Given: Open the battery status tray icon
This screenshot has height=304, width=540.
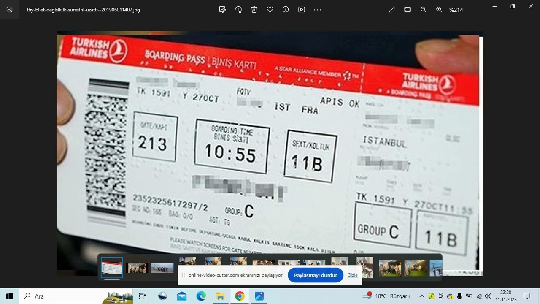Looking at the screenshot, I should [x=469, y=296].
